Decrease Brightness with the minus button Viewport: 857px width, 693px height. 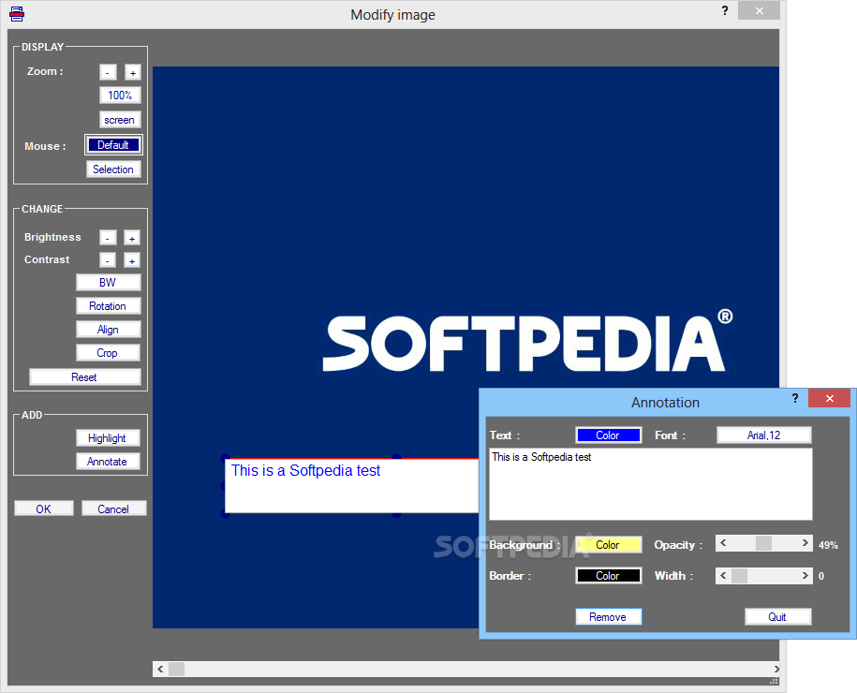(108, 238)
